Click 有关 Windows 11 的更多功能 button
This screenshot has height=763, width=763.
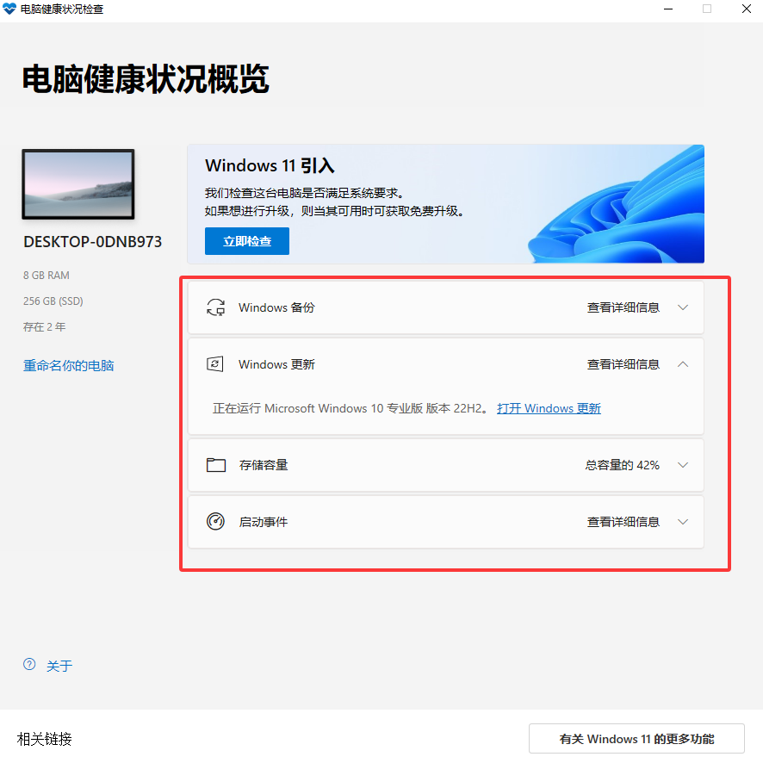click(636, 739)
